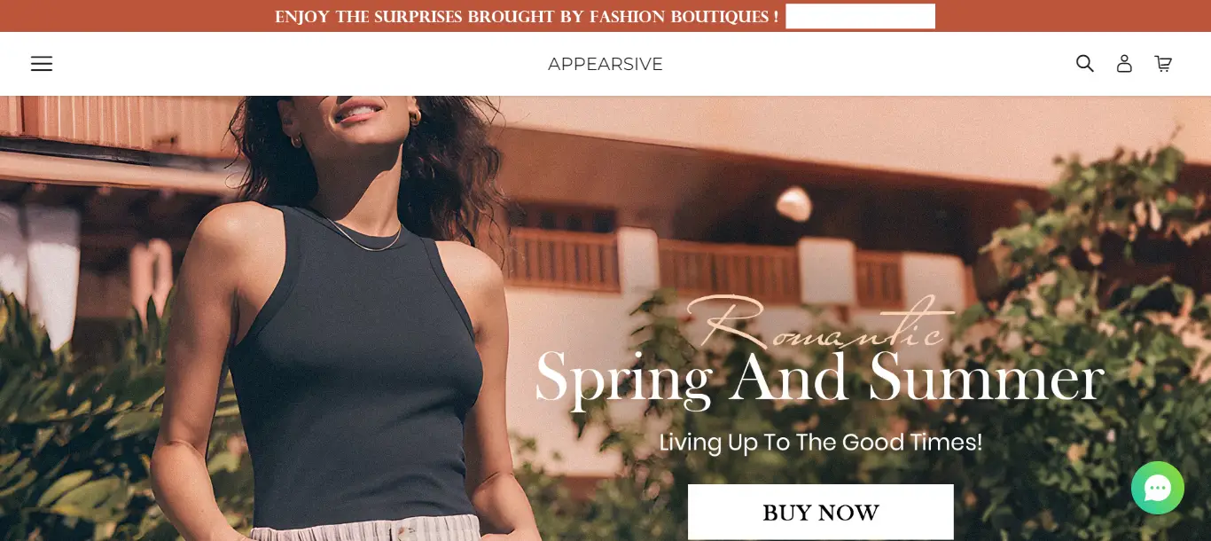Go to the APPEARSIVE home logo
The height and width of the screenshot is (541, 1211).
605,64
